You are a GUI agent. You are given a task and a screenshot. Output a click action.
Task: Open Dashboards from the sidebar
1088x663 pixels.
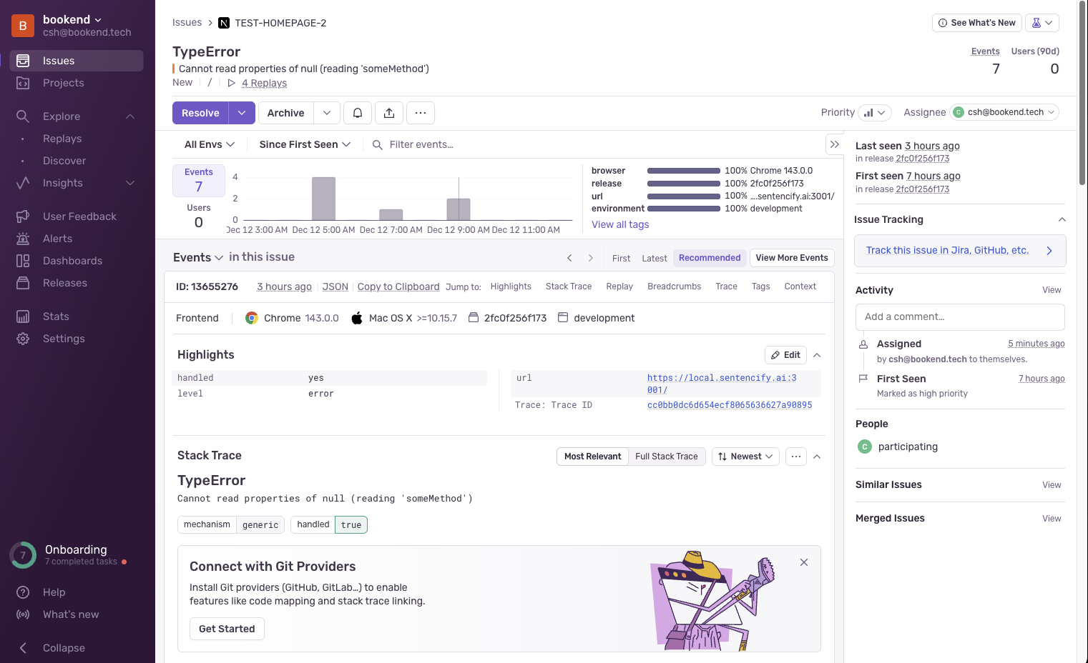pos(72,261)
